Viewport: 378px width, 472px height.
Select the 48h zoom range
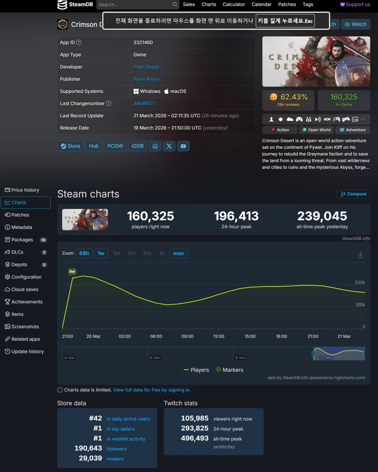point(84,253)
